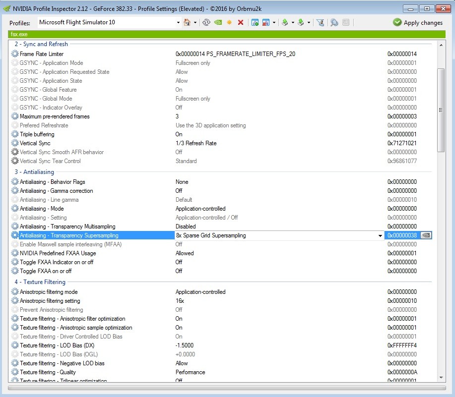The width and height of the screenshot is (455, 397).
Task: Click the remove application from profile icon
Action: [x=266, y=22]
